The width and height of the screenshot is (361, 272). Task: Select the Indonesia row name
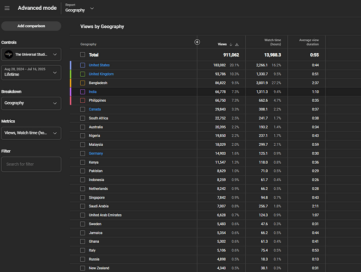[x=97, y=180]
